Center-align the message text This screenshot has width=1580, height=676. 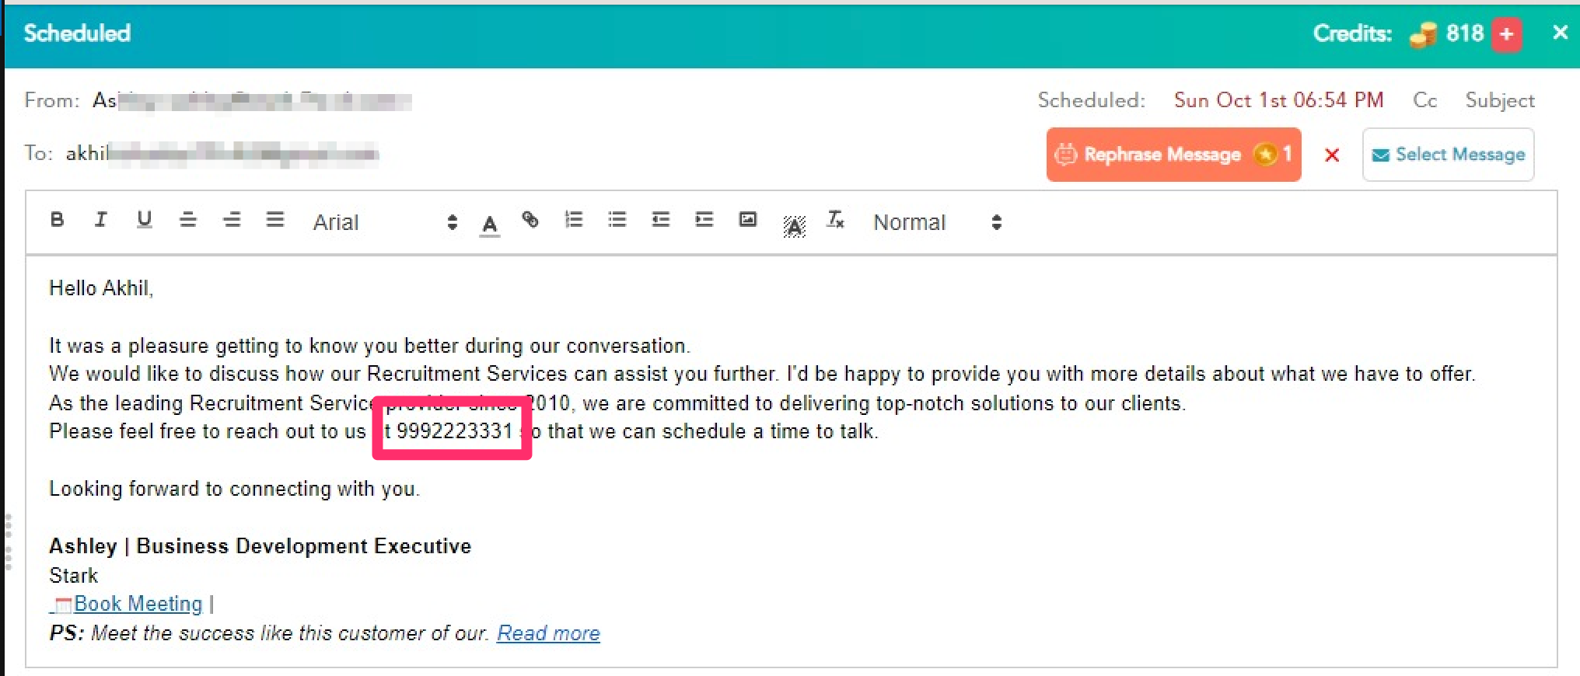(x=187, y=220)
